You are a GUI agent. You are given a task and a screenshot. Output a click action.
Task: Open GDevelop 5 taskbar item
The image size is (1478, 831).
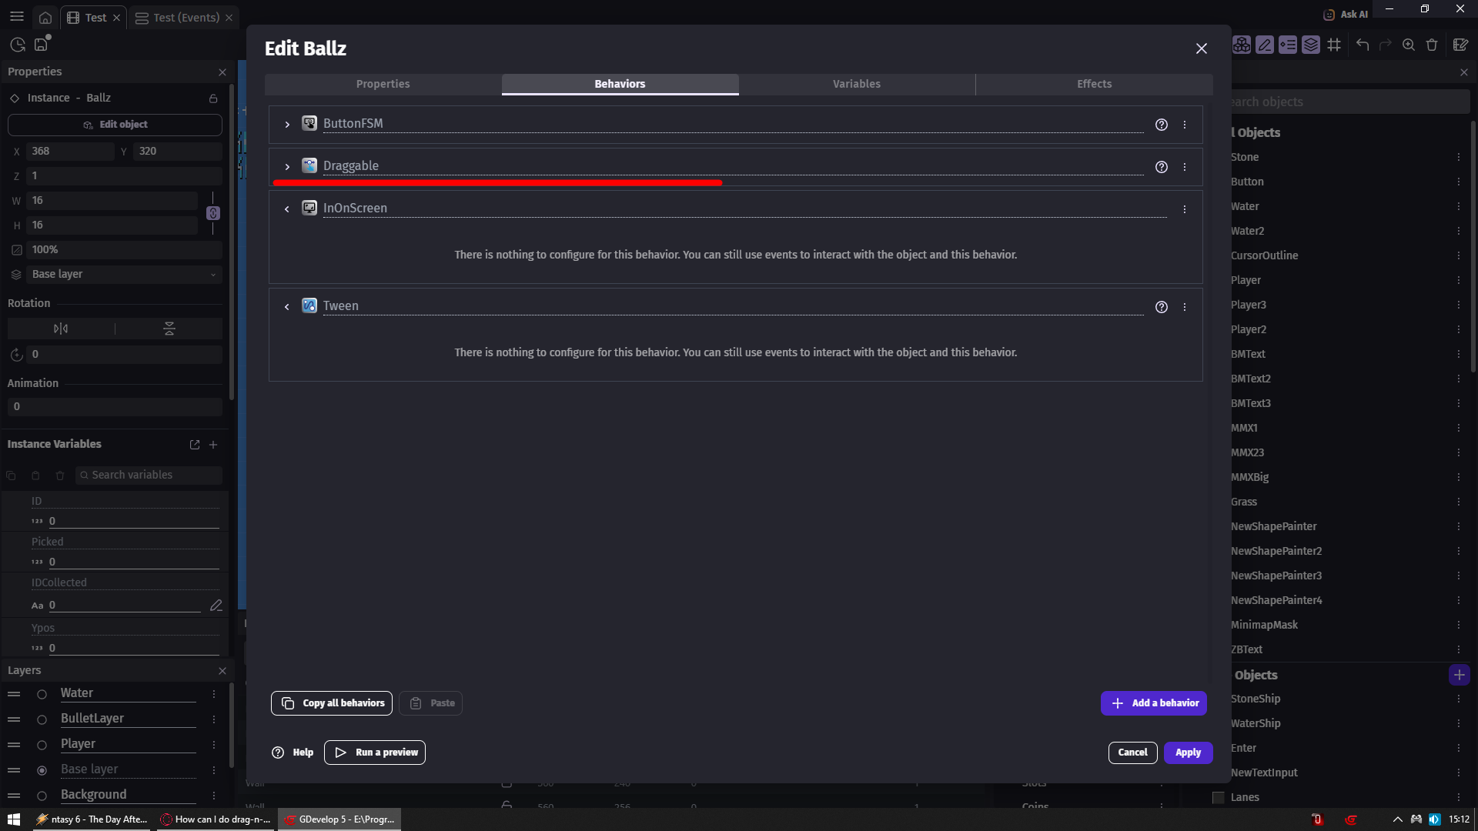pyautogui.click(x=339, y=819)
